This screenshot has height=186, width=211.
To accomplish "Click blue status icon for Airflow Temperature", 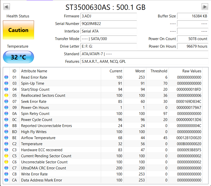I will (6, 138).
